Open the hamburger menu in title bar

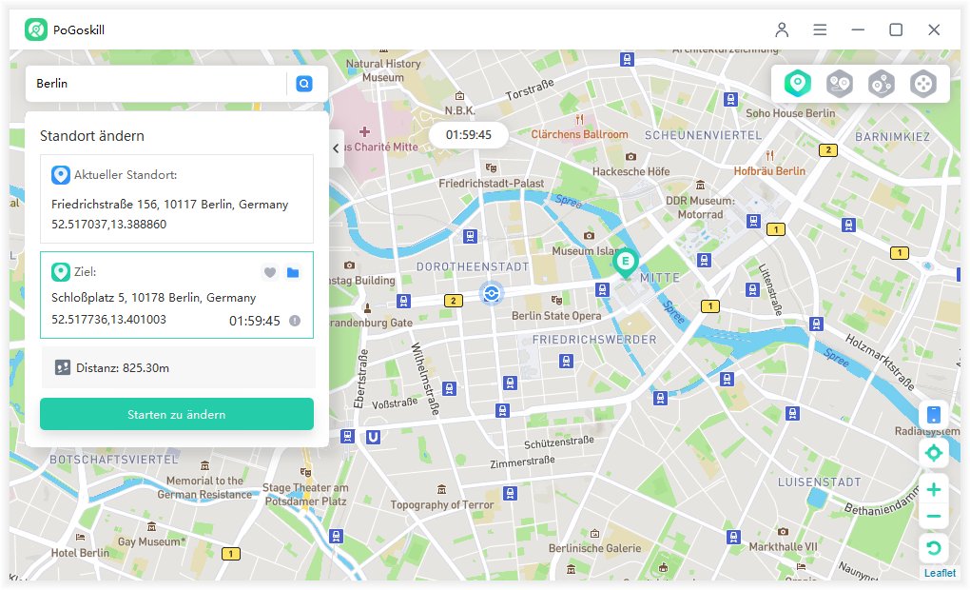tap(820, 29)
